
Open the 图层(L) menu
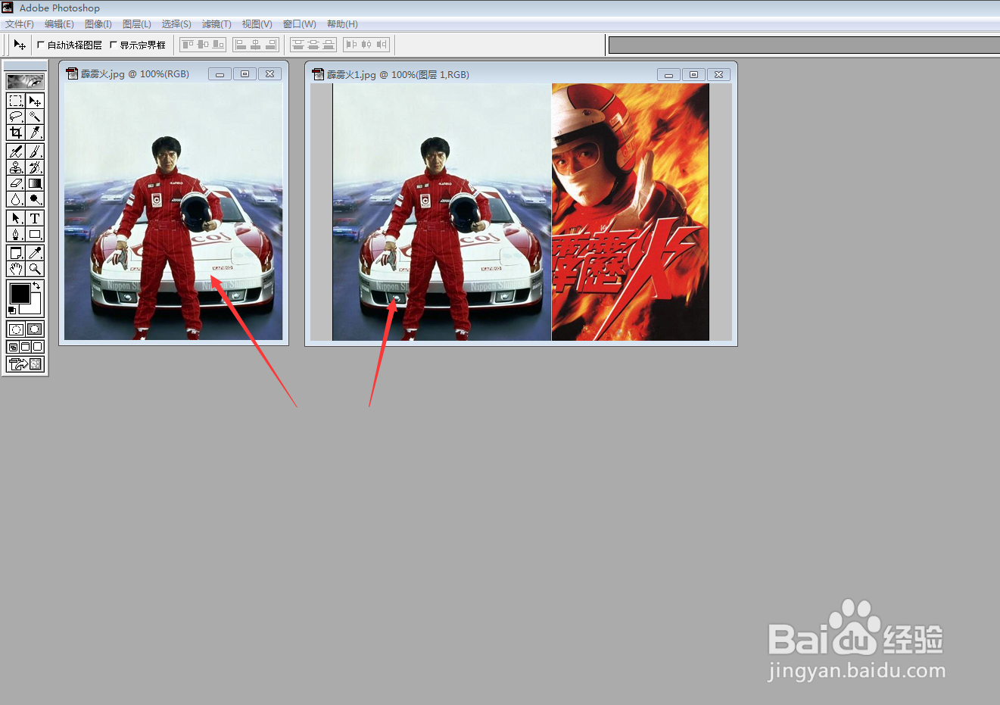[137, 24]
